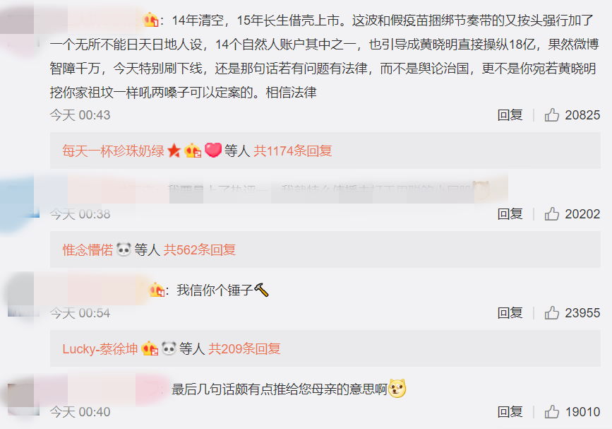This screenshot has height=429, width=612.
Task: Reply to the 00:54 comment
Action: coord(510,312)
